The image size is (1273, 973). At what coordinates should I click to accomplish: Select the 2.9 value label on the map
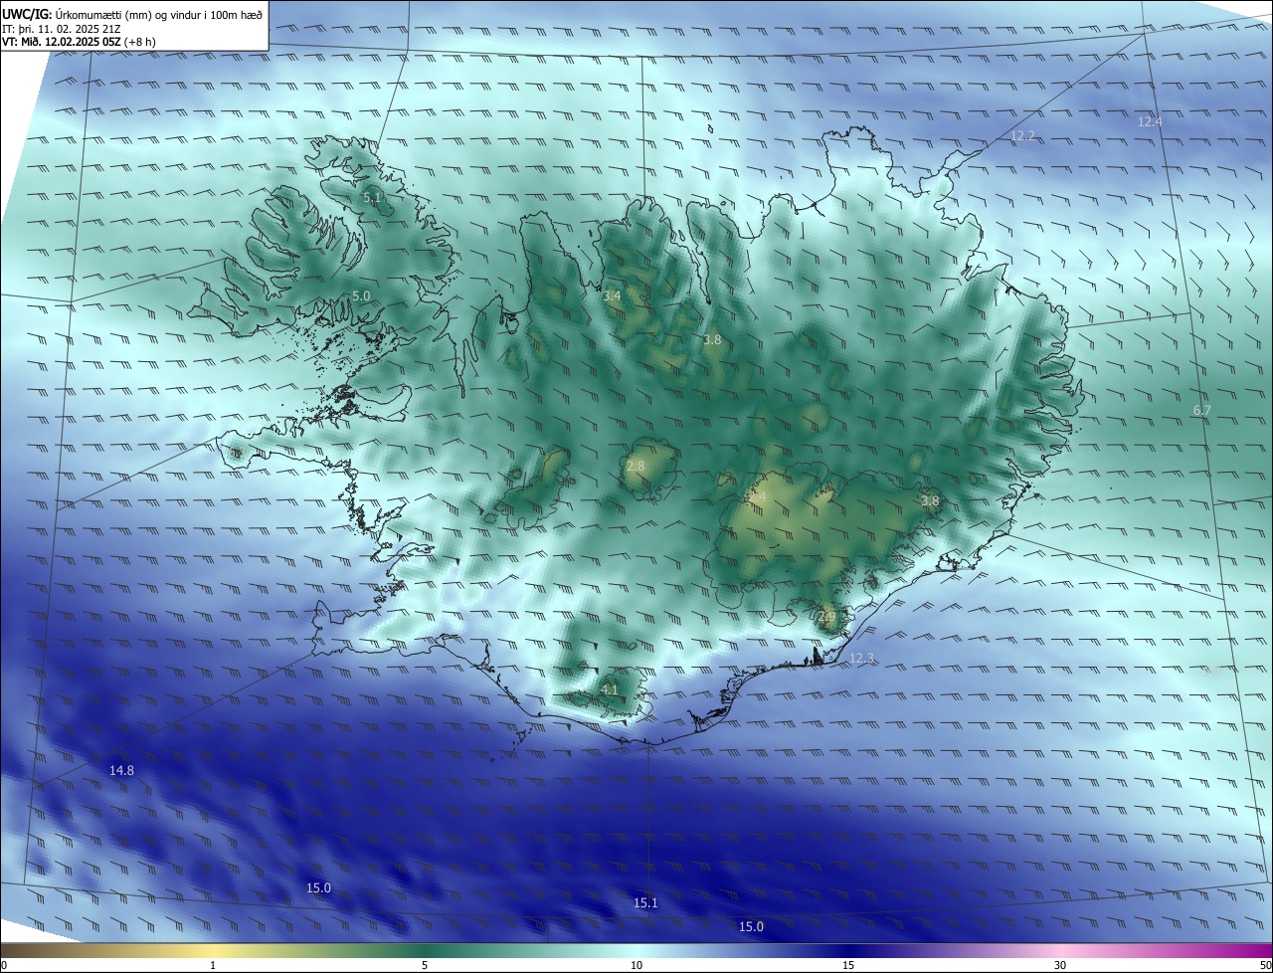pyautogui.click(x=827, y=617)
